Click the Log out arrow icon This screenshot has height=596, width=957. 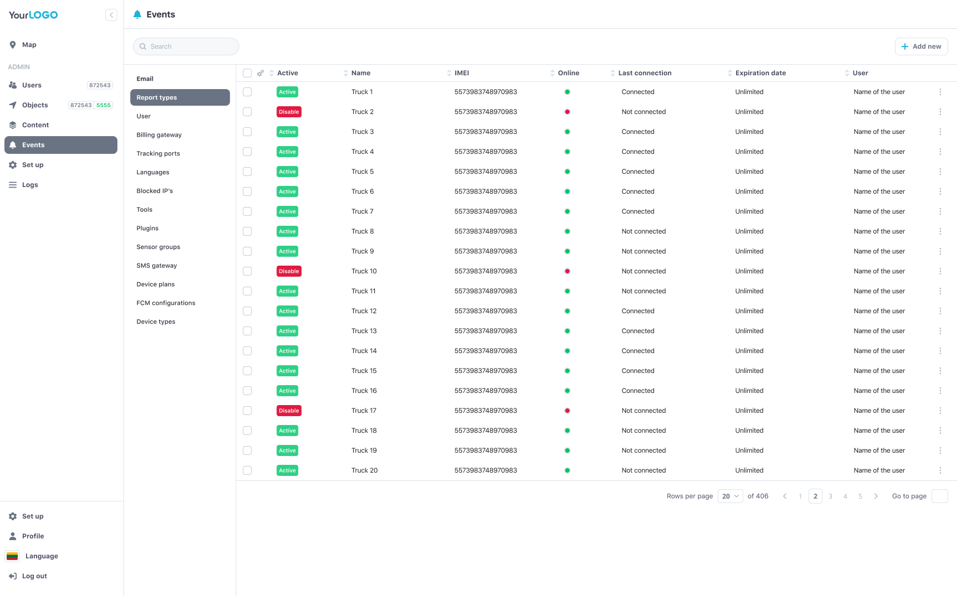pos(13,576)
